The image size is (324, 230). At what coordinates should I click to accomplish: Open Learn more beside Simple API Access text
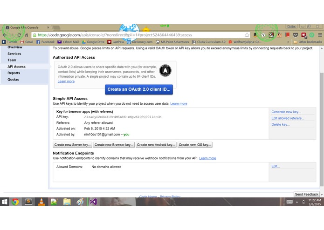coord(179,103)
